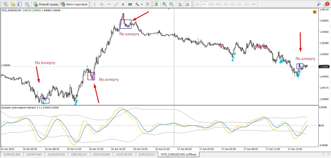Open the Navigator favorites folder icon
Image resolution: width=331 pixels, height=158 pixels.
click(x=13, y=4)
